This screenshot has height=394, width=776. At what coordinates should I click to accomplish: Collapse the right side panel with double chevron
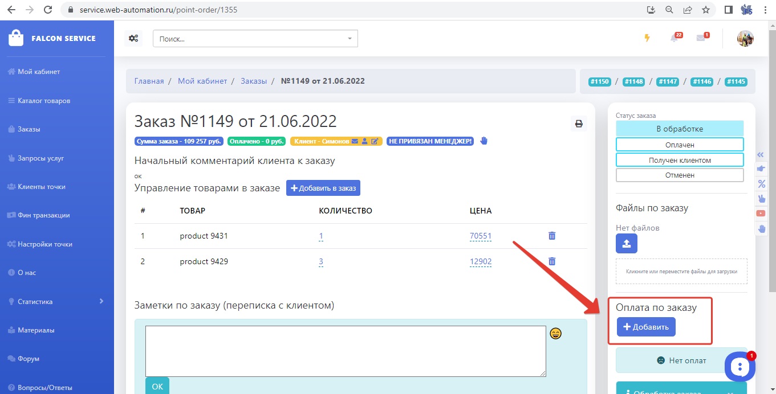click(761, 154)
